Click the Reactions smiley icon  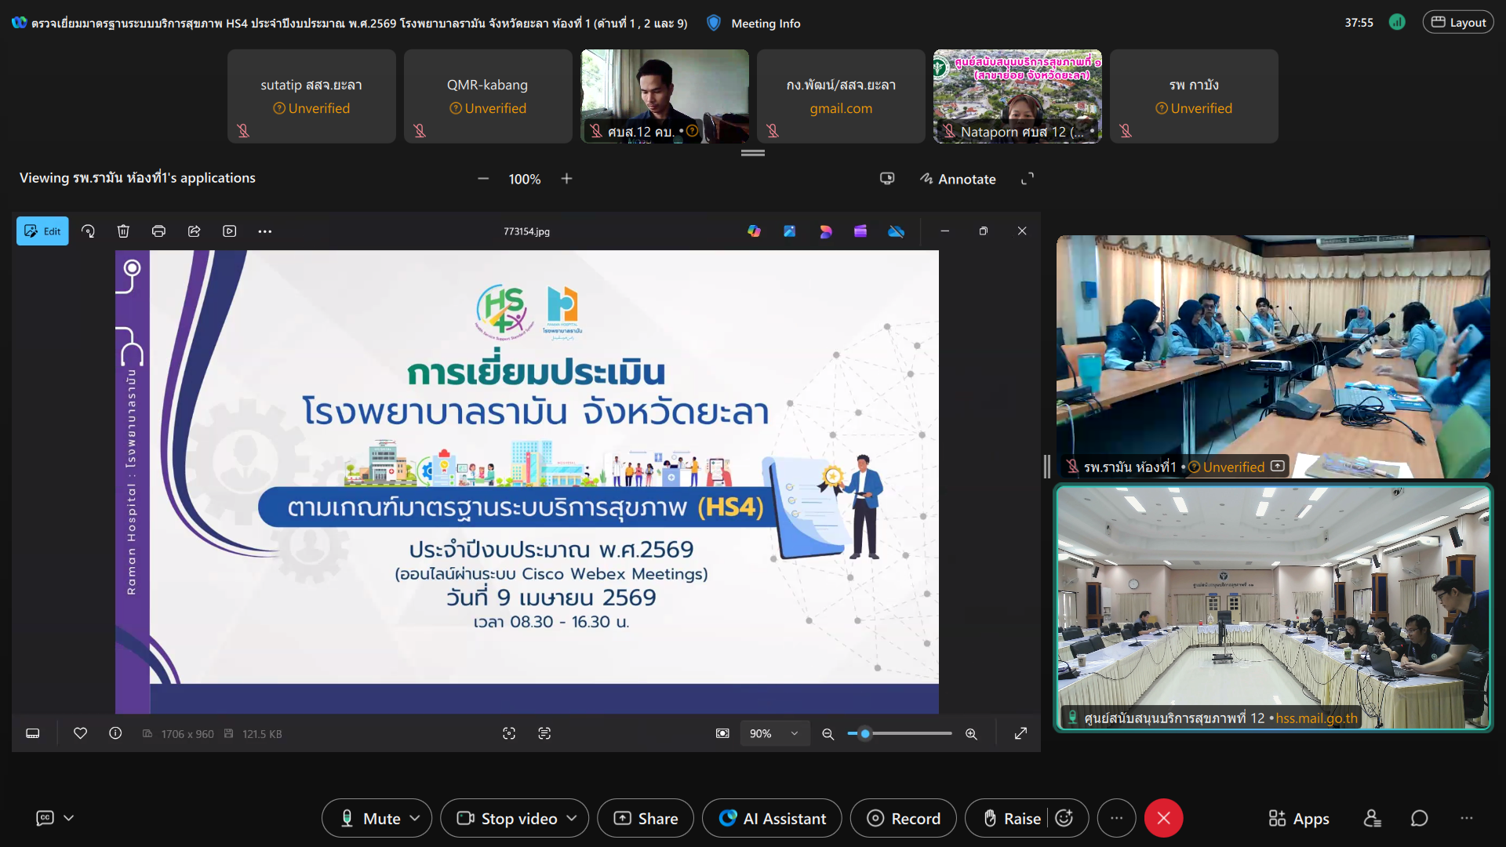(x=1064, y=818)
